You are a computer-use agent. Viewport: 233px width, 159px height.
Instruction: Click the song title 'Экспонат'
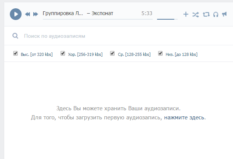pos(102,13)
